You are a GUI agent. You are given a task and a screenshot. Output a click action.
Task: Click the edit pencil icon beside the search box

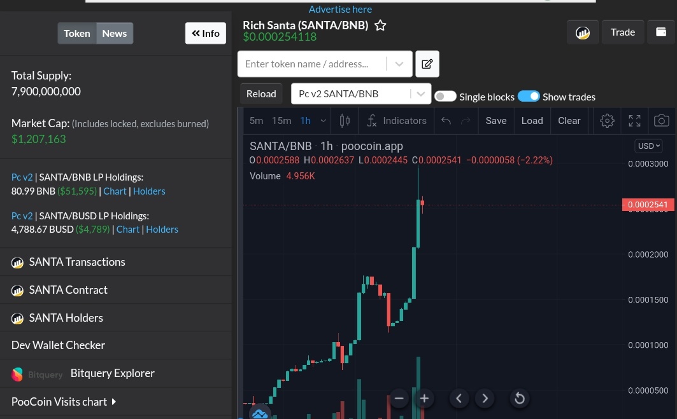coord(427,64)
